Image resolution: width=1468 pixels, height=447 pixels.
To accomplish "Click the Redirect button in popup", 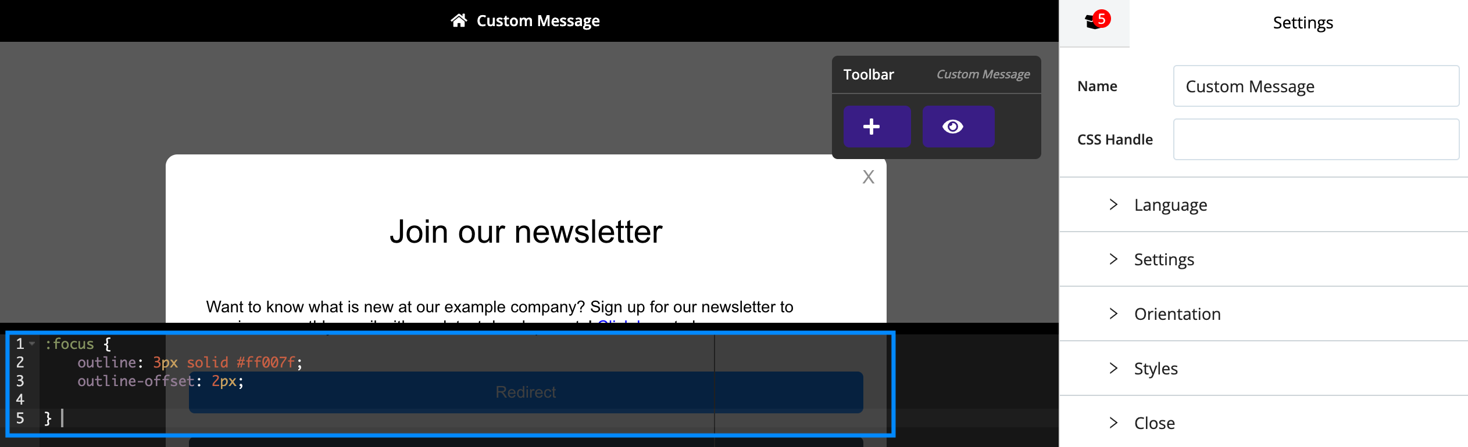I will pyautogui.click(x=526, y=392).
